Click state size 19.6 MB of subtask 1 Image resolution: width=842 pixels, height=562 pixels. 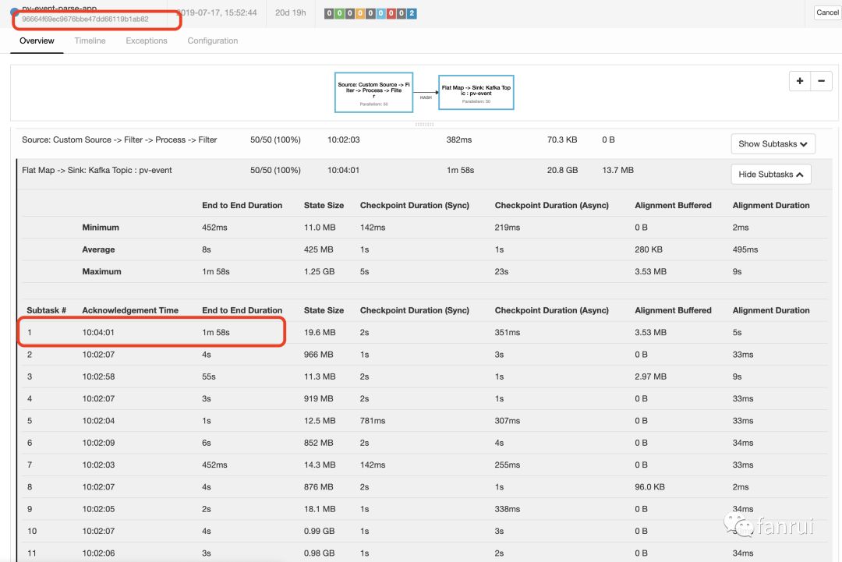tap(320, 333)
